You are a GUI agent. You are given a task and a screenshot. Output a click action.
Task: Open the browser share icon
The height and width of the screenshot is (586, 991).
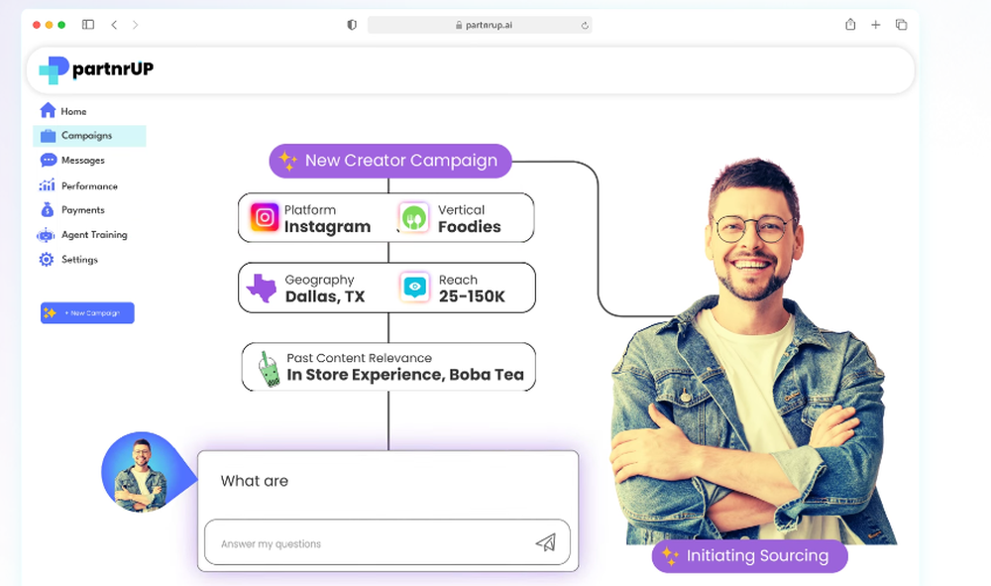[850, 25]
